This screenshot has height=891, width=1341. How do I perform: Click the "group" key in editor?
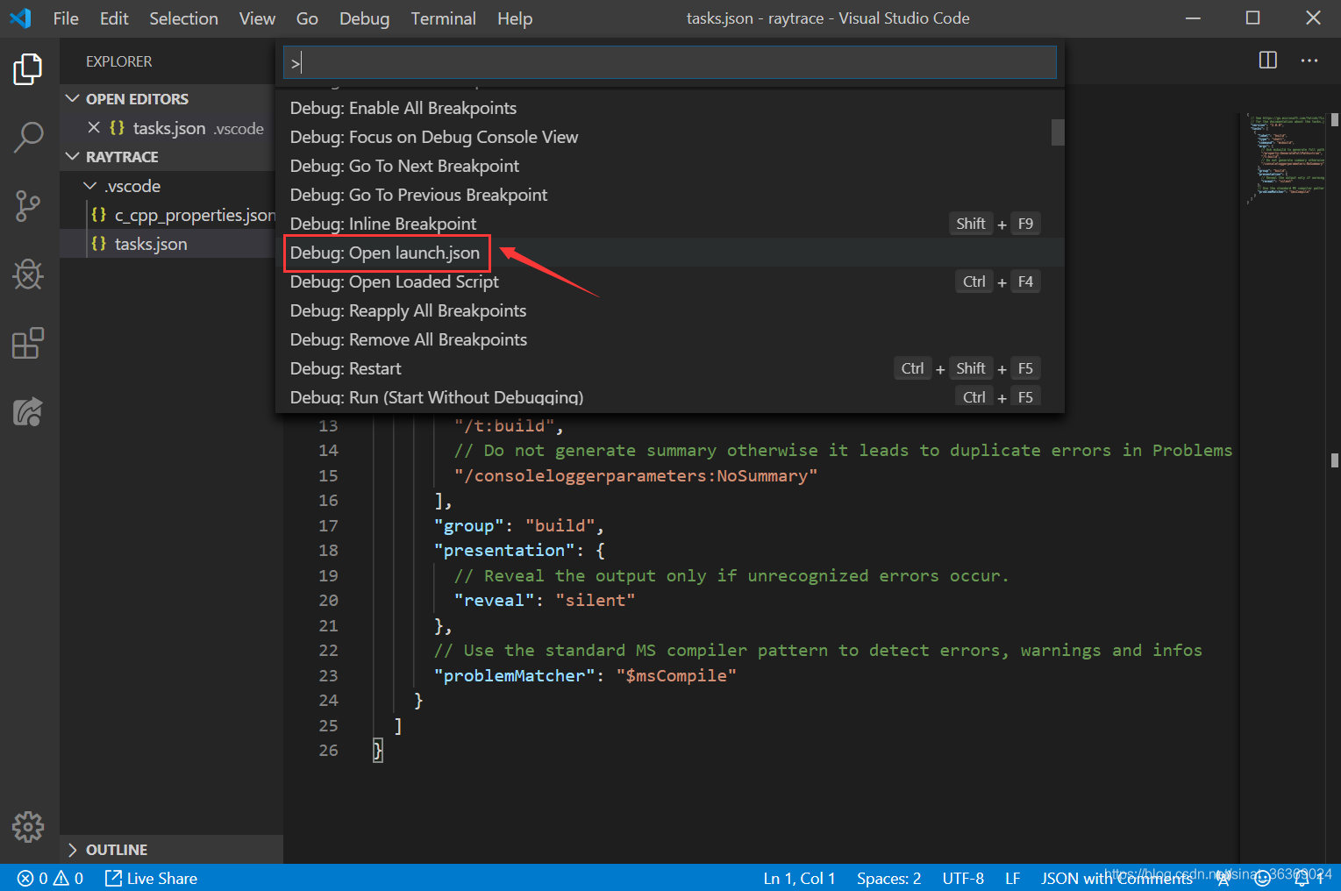tap(468, 526)
